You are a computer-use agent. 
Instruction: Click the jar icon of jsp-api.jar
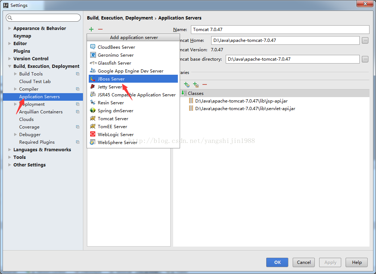coord(191,101)
